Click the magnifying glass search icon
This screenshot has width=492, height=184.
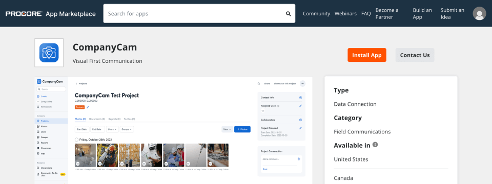pos(289,14)
